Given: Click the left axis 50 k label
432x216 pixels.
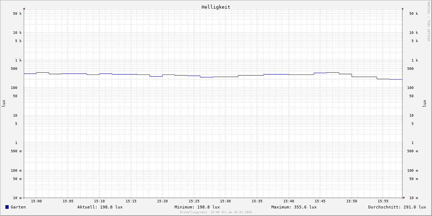Looking at the screenshot, I should [x=17, y=14].
